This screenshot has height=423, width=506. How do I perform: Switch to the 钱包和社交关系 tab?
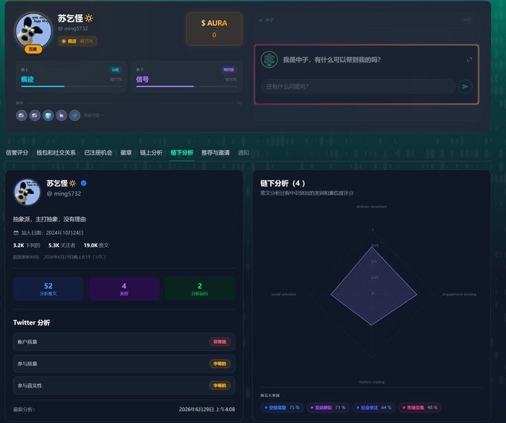(56, 152)
